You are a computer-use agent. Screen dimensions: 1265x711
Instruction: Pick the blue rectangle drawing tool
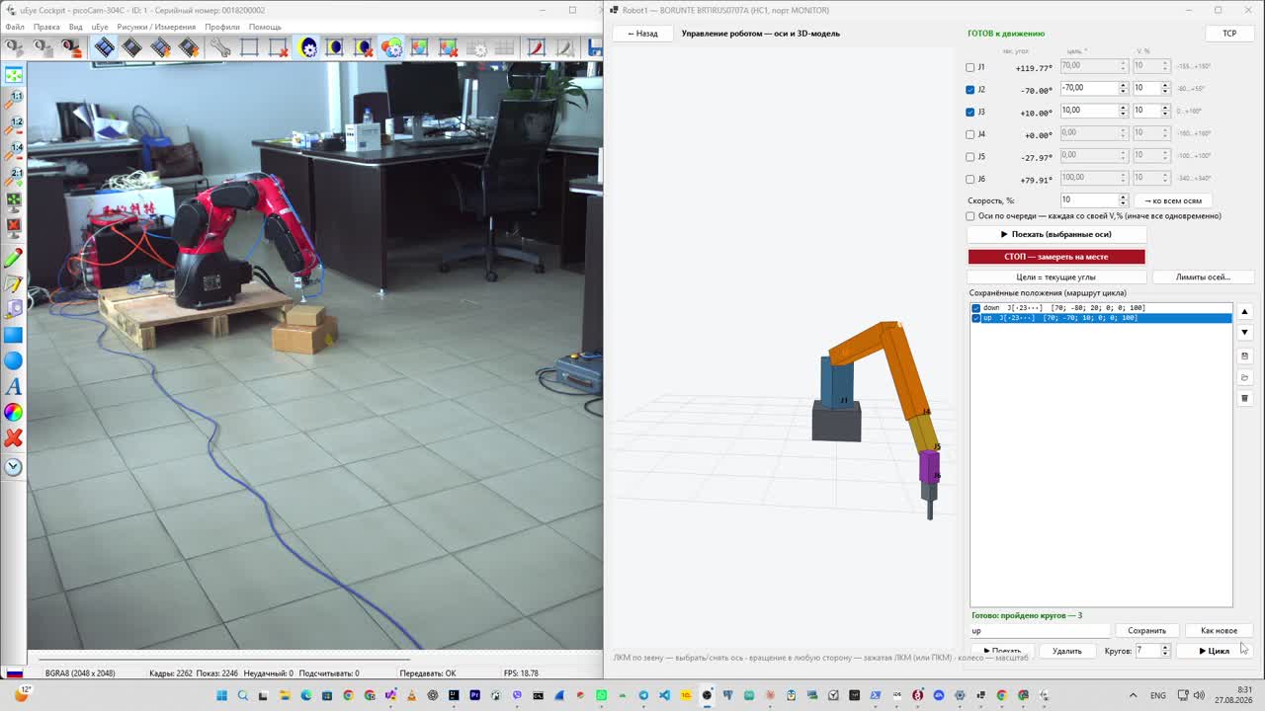[14, 335]
